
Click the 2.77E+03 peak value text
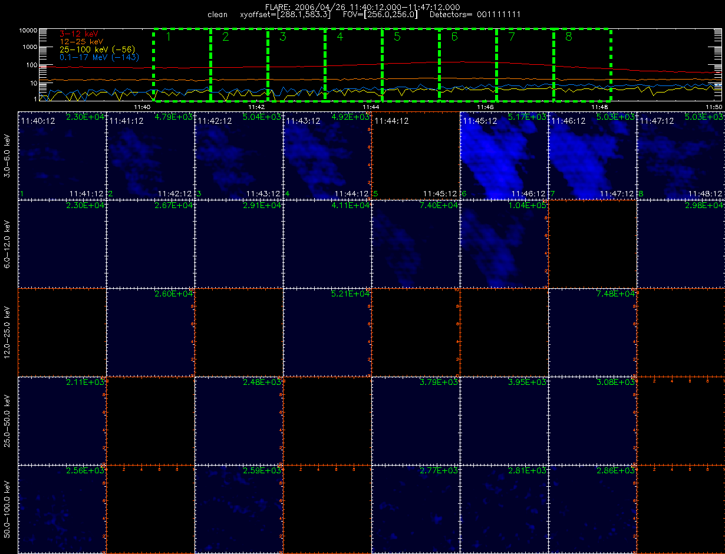(439, 471)
